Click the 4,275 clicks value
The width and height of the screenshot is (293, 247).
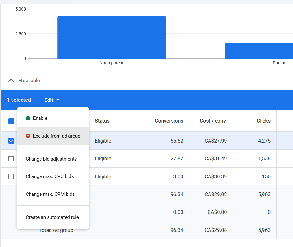[264, 141]
